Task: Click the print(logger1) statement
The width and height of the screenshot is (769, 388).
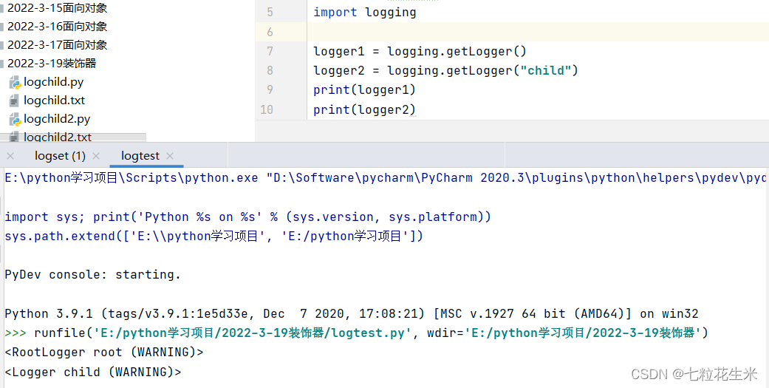Action: point(364,89)
